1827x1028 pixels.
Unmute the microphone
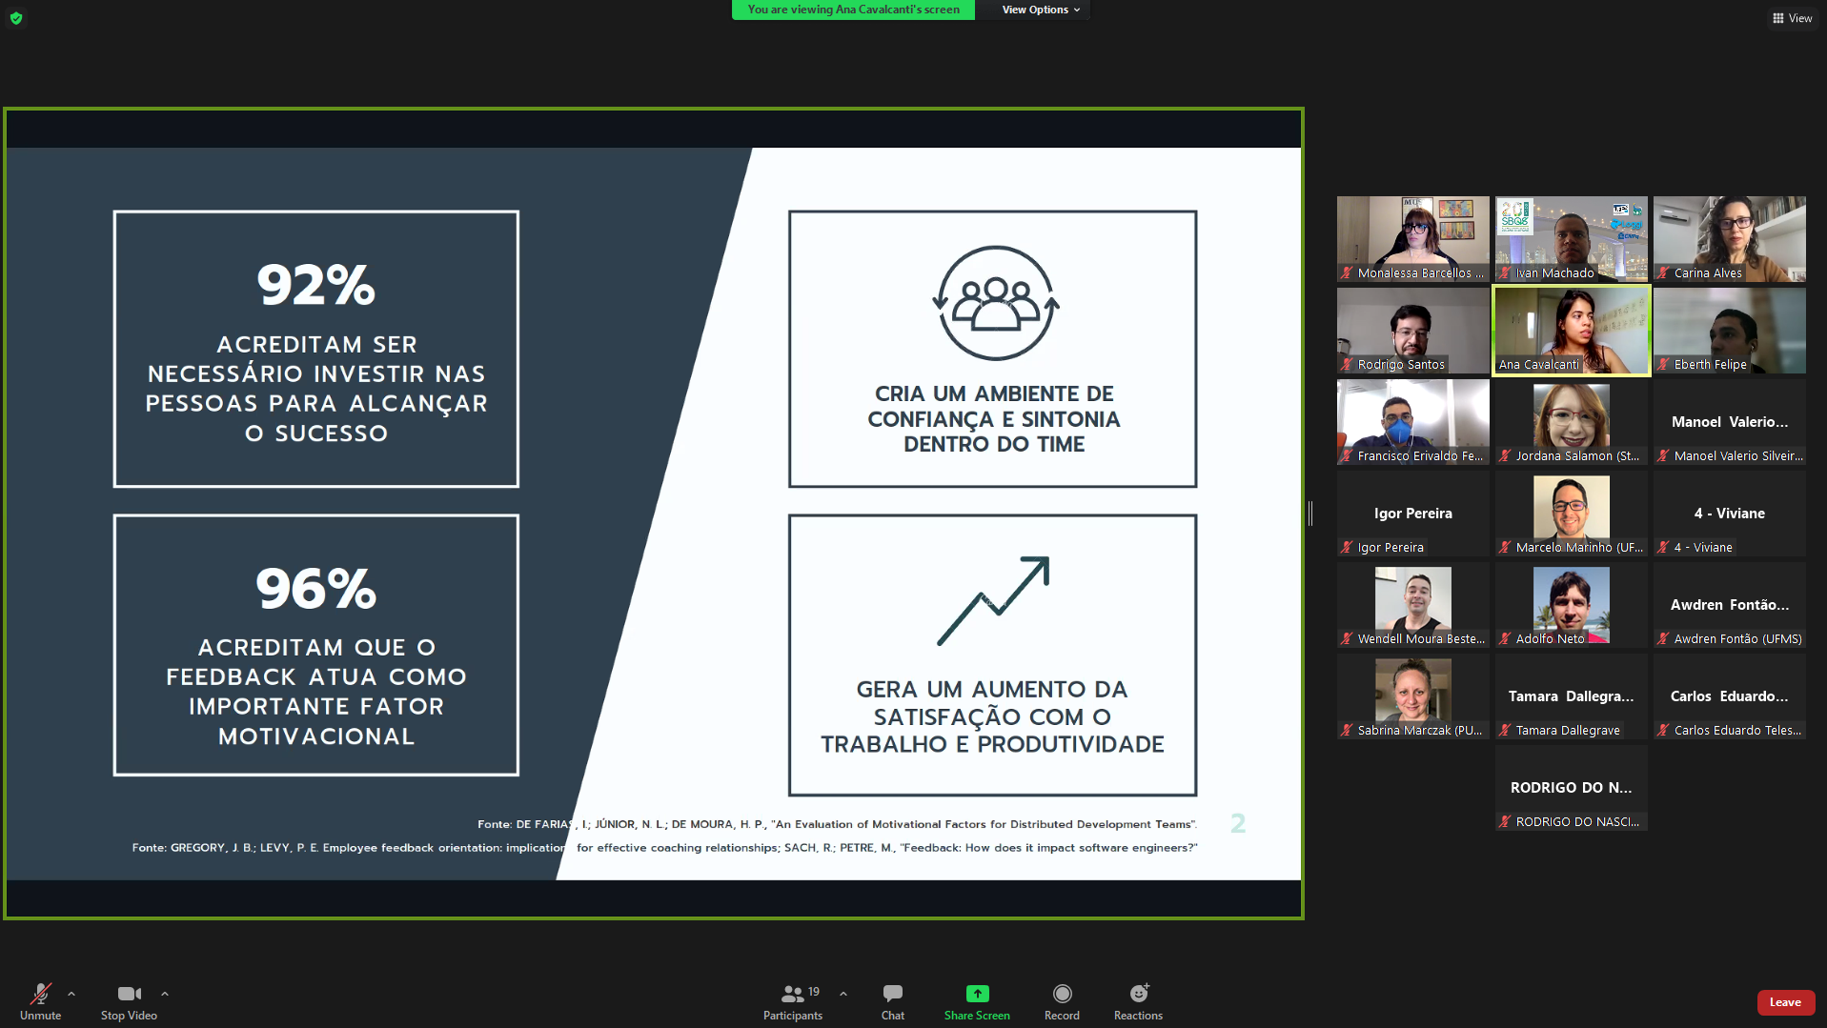40,1001
